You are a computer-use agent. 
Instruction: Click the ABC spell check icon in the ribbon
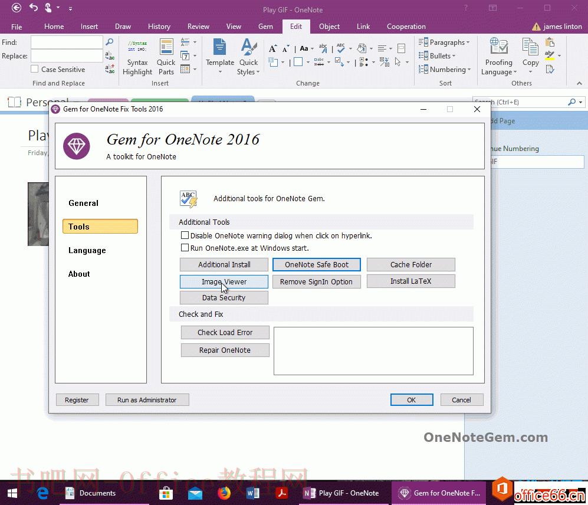(x=341, y=48)
